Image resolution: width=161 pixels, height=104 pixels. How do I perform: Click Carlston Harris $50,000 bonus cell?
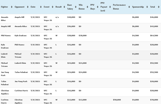coord(117,100)
